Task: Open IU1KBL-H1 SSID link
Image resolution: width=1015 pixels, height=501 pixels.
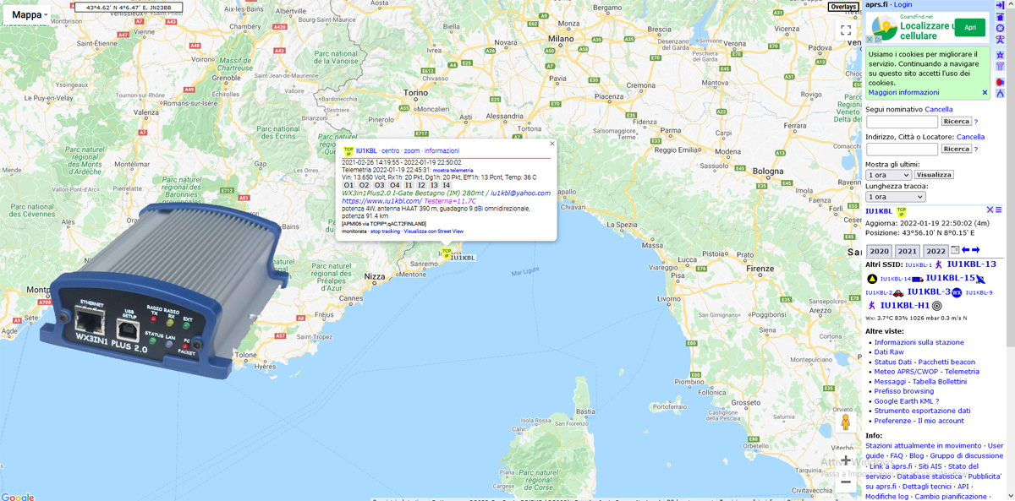Action: (905, 305)
